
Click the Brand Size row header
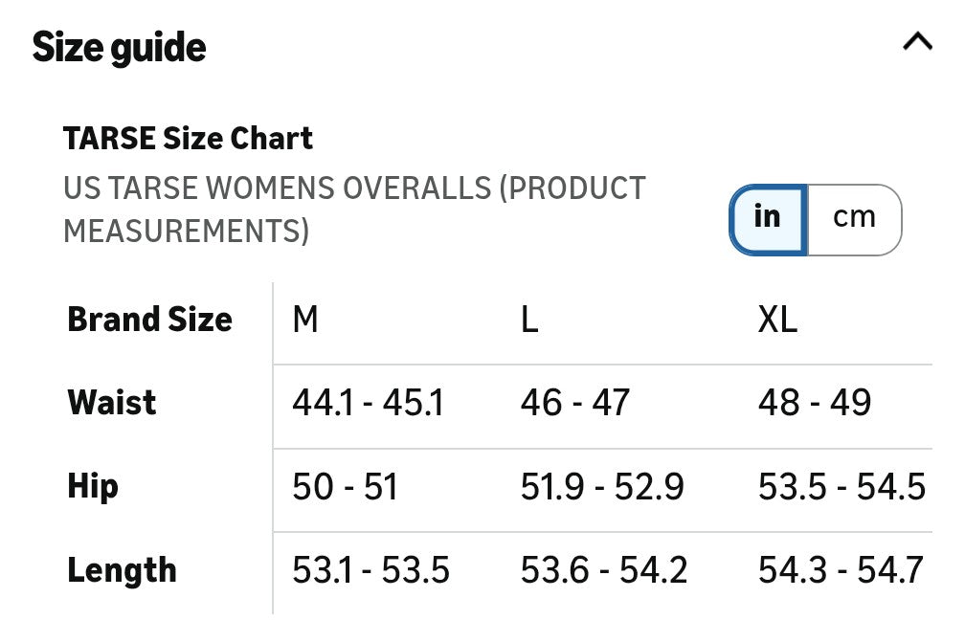click(x=149, y=320)
